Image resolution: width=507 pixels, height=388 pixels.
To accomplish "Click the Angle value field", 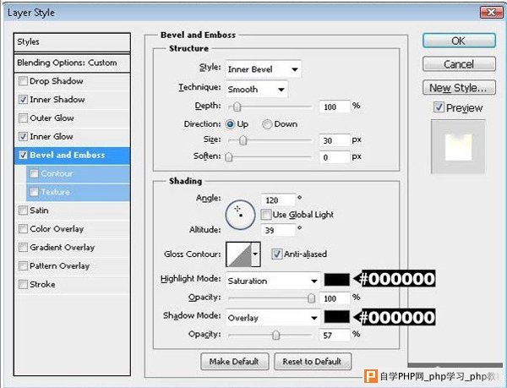I will pos(278,200).
